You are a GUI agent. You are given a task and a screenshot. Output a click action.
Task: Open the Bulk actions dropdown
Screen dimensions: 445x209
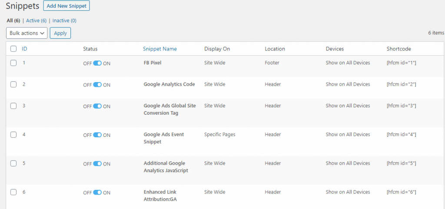click(27, 33)
